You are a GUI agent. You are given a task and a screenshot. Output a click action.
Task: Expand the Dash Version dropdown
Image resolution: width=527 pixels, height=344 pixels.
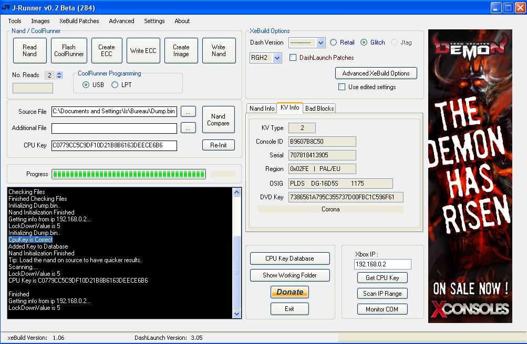[x=321, y=42]
